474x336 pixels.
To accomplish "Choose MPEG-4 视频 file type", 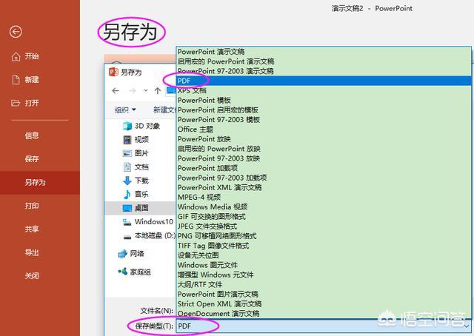I will click(x=324, y=197).
